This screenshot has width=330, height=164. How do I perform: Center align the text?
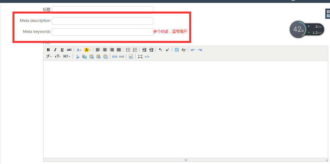click(x=105, y=50)
